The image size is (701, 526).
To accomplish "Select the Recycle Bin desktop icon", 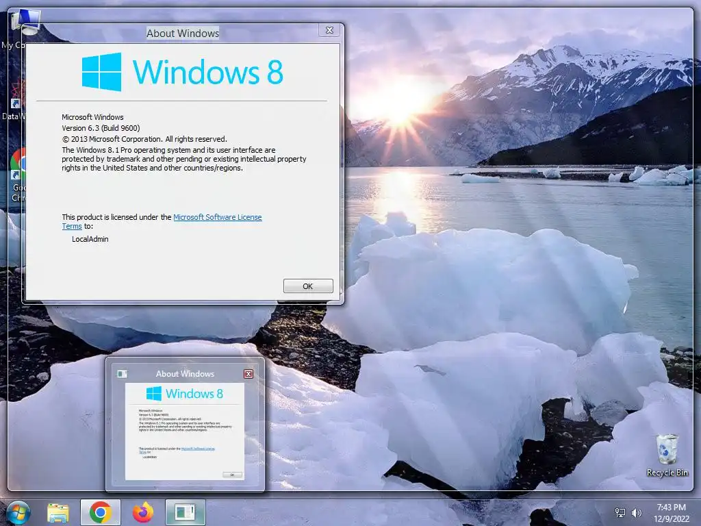I will click(667, 455).
